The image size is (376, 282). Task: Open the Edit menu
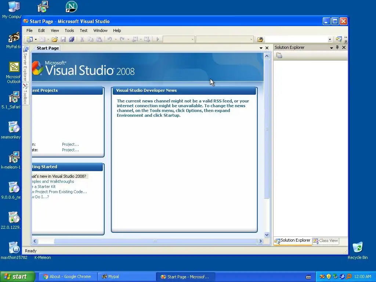[x=41, y=30]
